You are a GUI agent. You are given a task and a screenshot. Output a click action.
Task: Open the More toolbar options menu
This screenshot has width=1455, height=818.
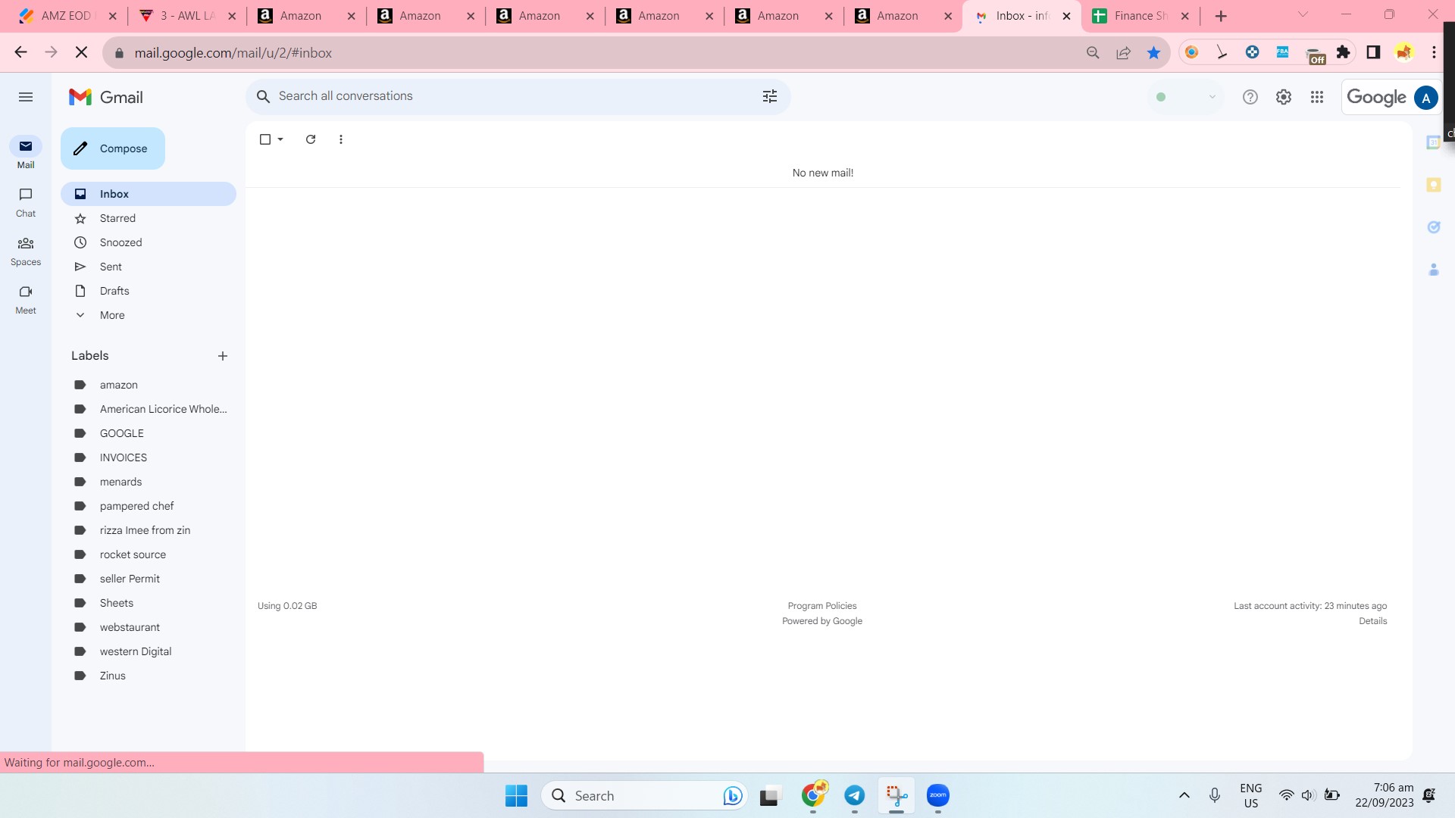341,139
